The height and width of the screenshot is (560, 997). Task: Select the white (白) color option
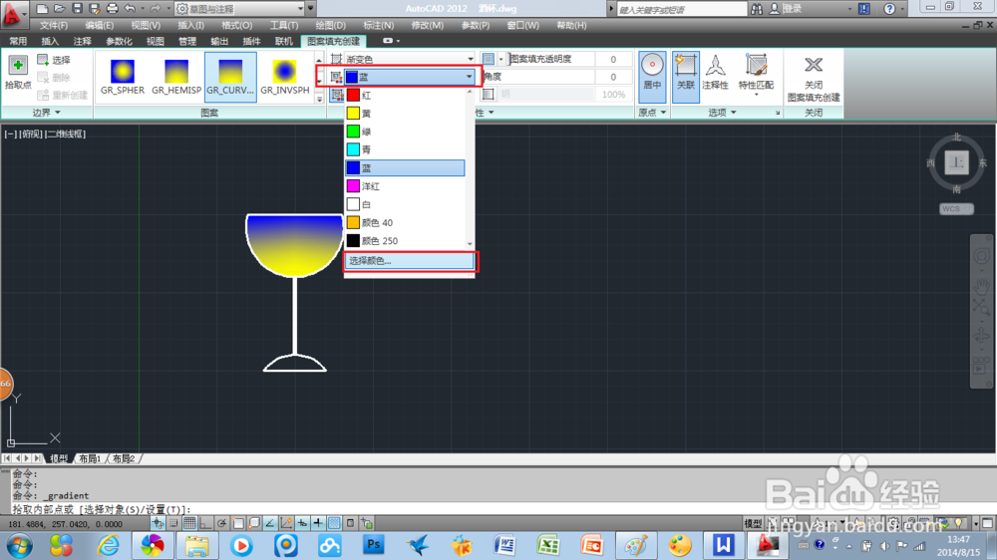tap(405, 204)
